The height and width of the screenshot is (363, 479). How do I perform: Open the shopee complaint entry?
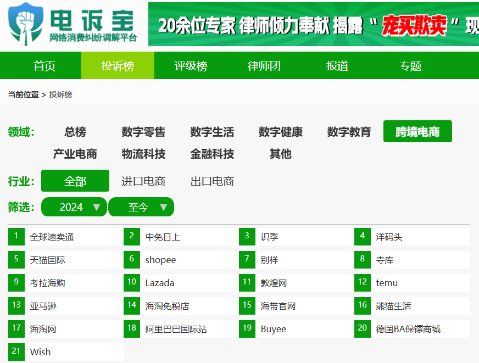pos(181,260)
